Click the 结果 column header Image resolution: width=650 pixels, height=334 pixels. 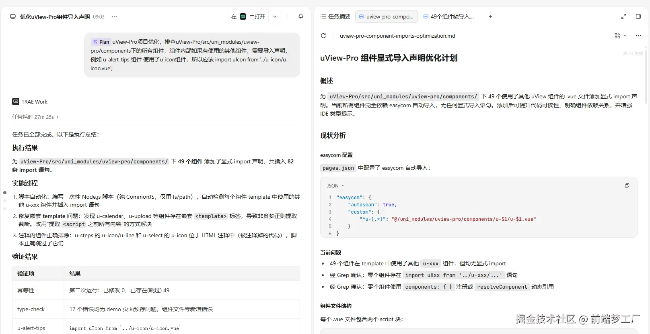click(x=182, y=273)
